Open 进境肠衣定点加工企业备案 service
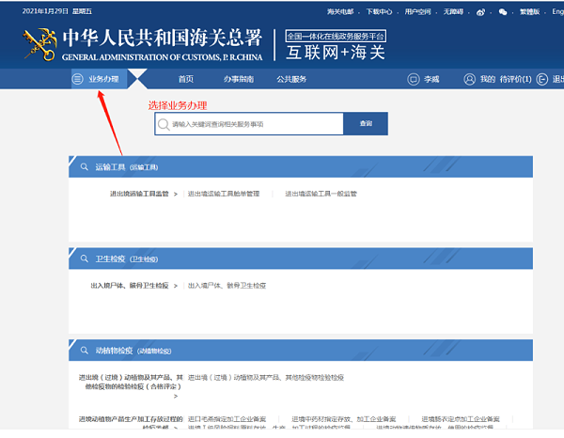Viewport: 564px width, 438px height. click(461, 419)
